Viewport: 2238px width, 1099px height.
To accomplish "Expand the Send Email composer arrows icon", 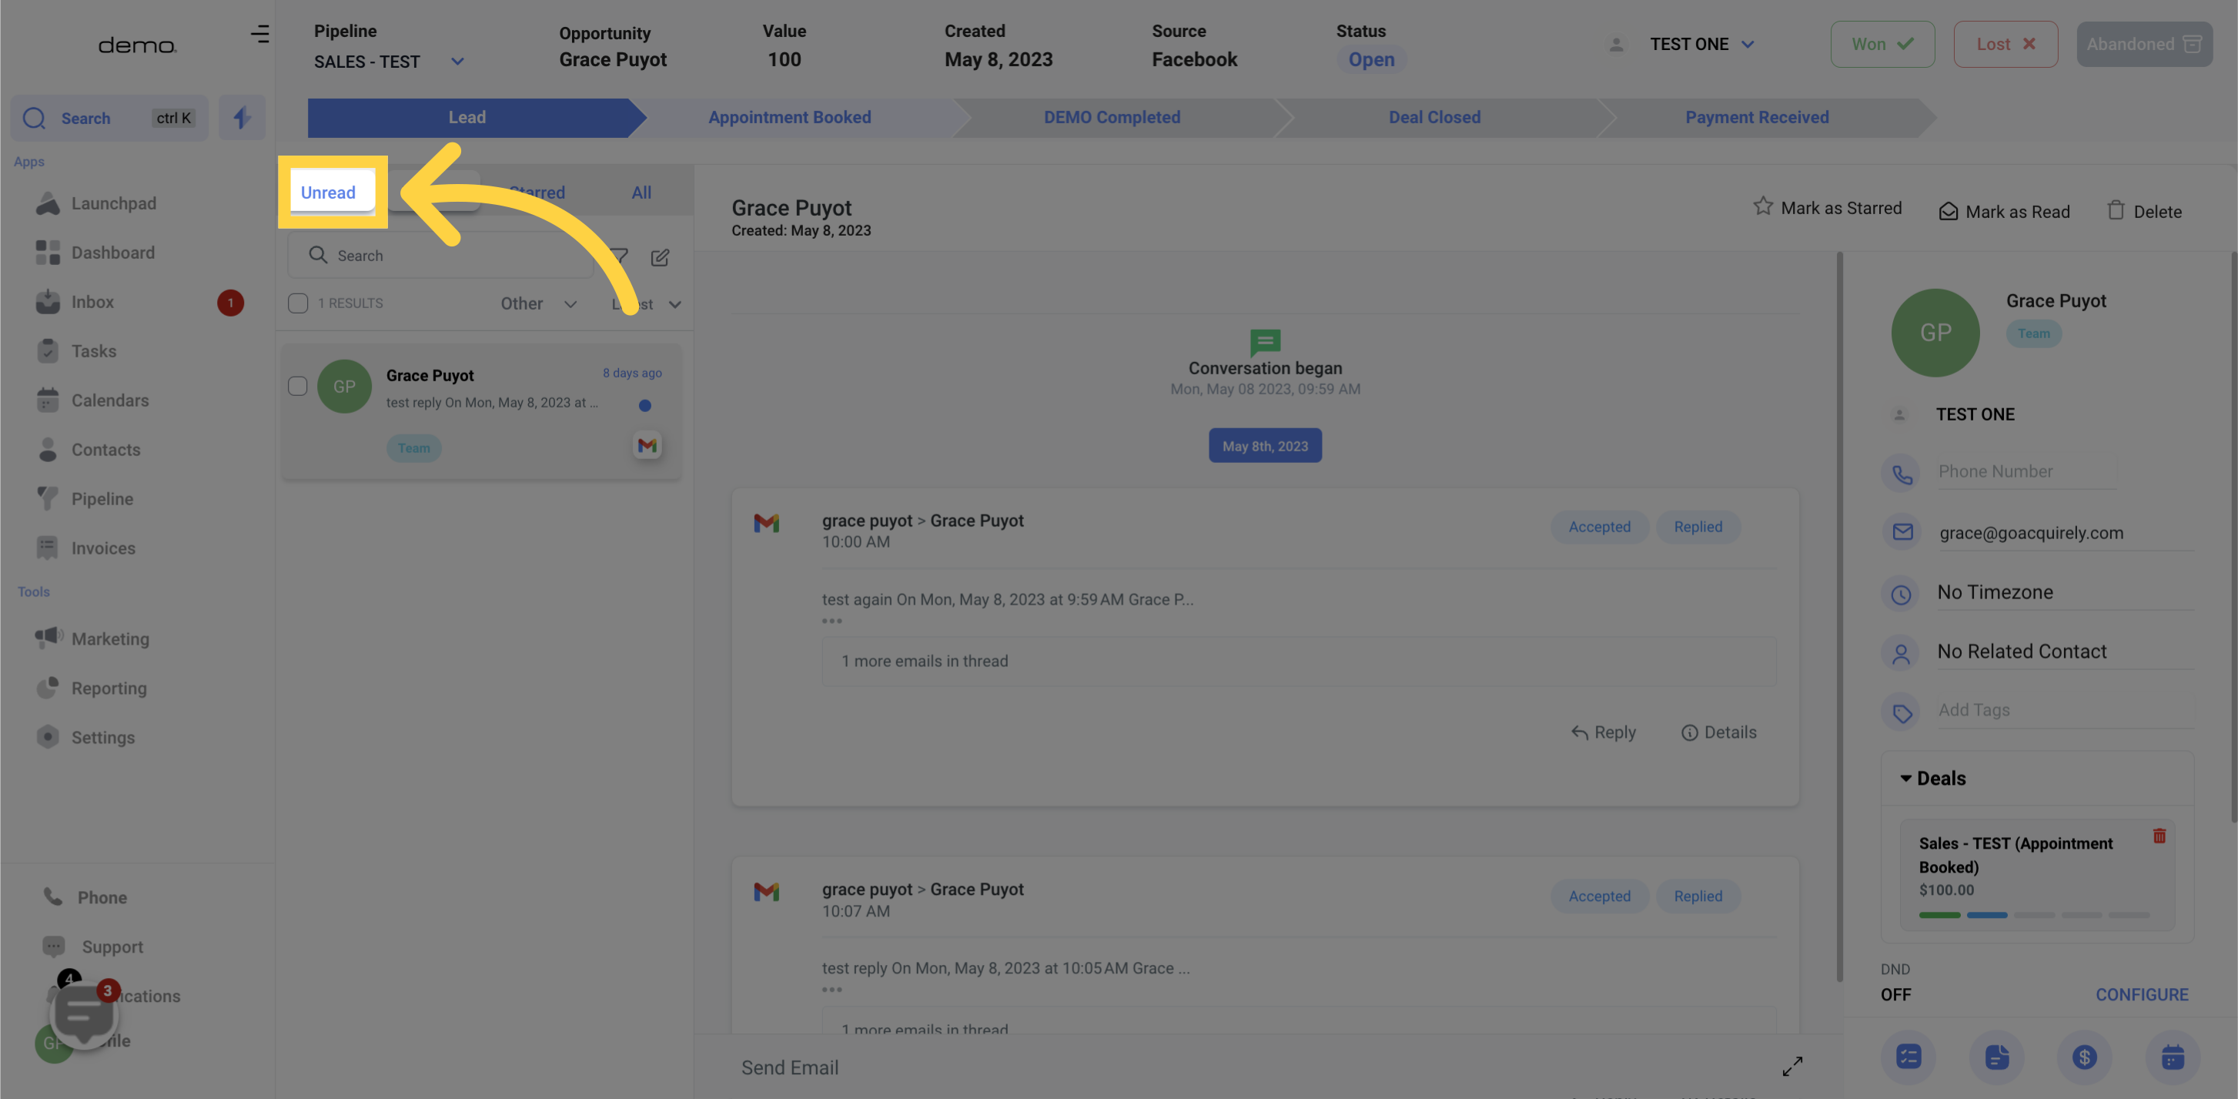I will (1792, 1066).
